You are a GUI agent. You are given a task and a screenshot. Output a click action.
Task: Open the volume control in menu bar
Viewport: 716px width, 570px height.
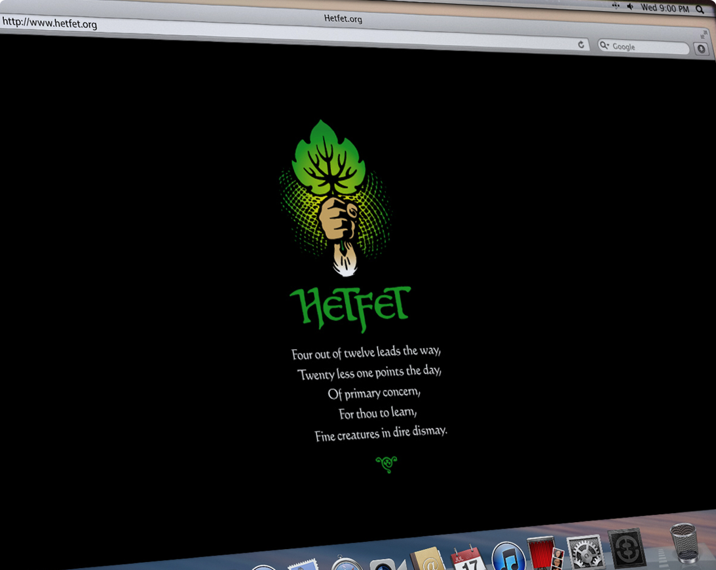(x=630, y=7)
